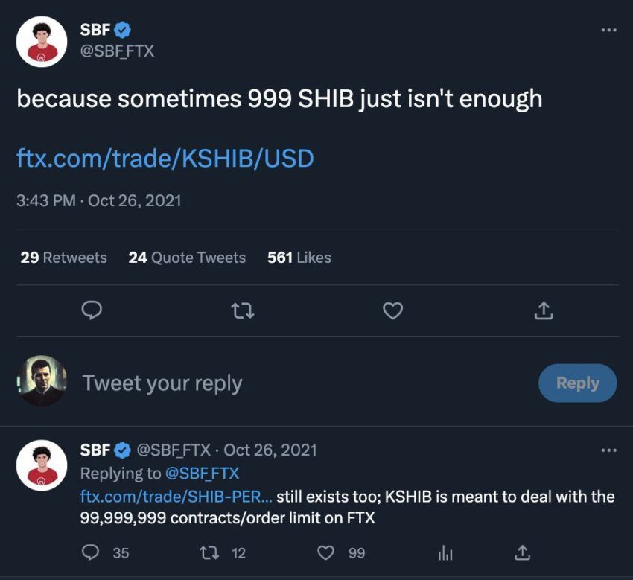
Task: Click the share icon under main tweet
Action: click(544, 310)
